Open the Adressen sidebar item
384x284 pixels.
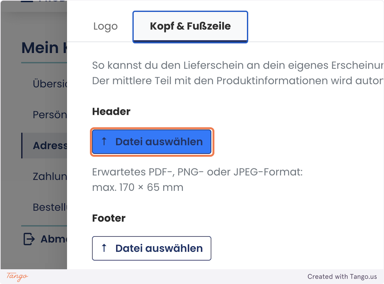point(44,146)
